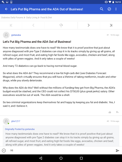
Task: Open gretaruba's profile link
Action: (x=16, y=35)
